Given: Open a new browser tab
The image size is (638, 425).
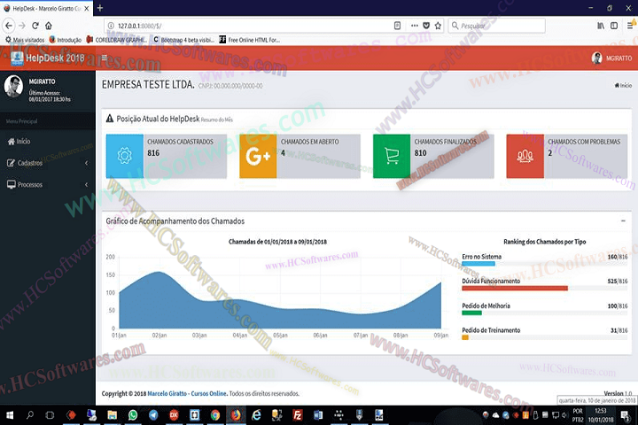Looking at the screenshot, I should (x=100, y=8).
